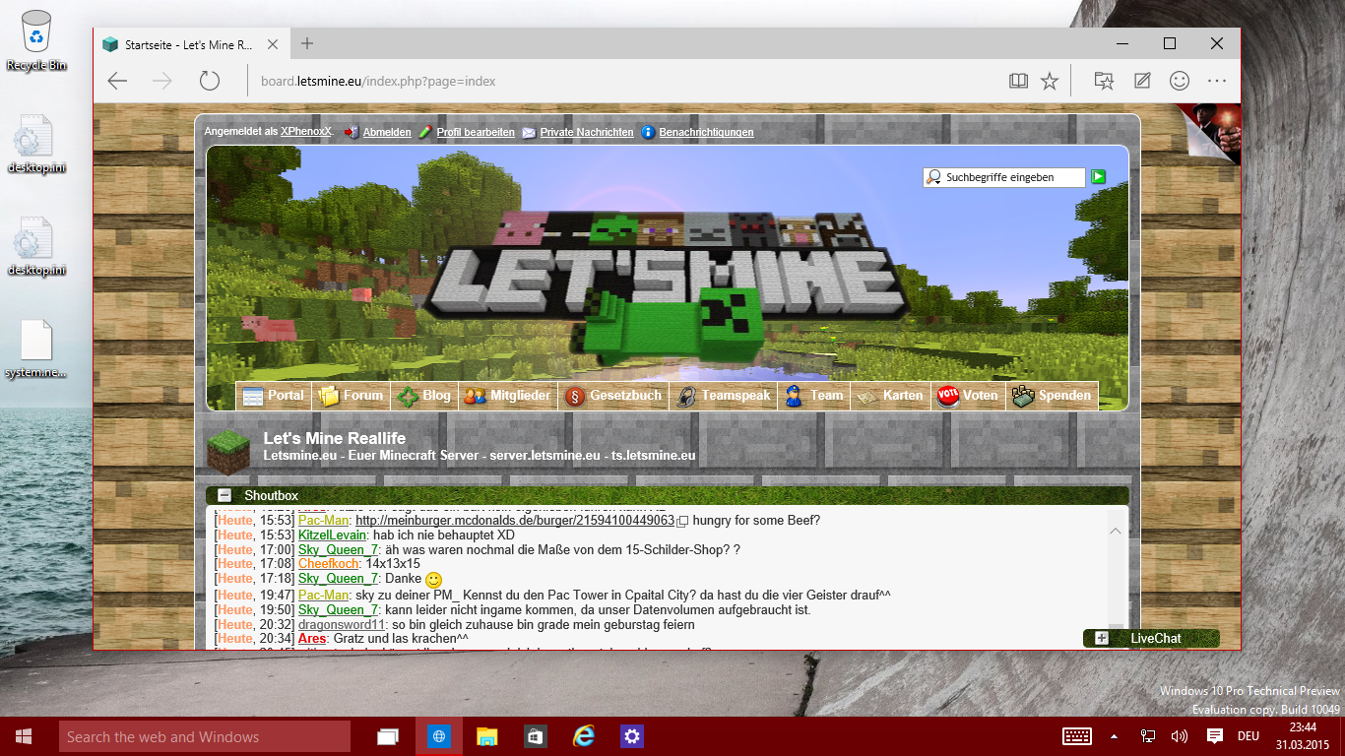Open Private Nachrichten link

pos(586,132)
